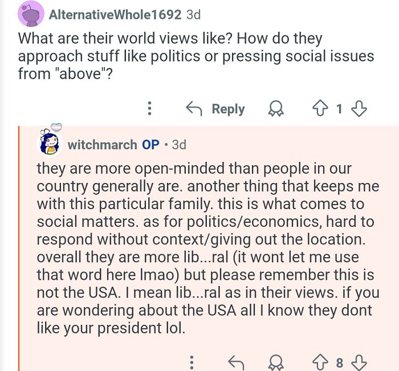Open witchmarch's avatar icon

click(49, 143)
